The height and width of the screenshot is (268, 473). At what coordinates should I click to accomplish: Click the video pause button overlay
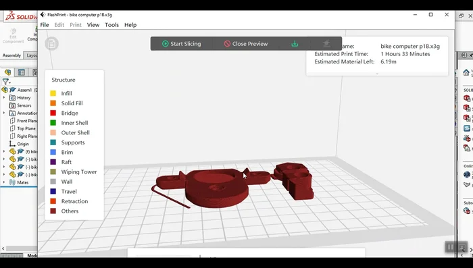(450, 247)
